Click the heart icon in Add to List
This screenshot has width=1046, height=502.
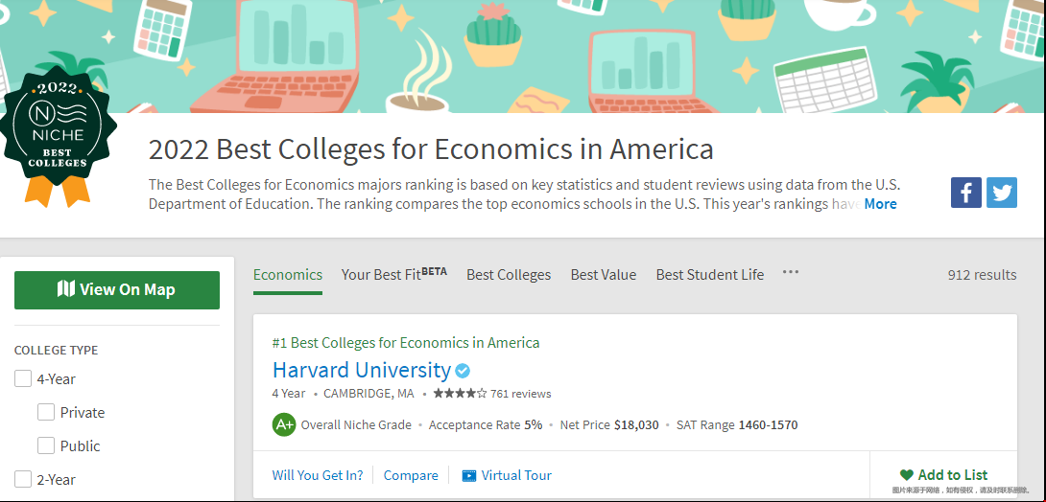coord(906,475)
